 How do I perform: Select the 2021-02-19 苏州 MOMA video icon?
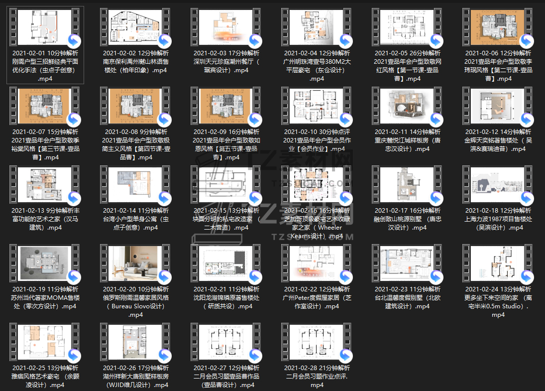click(45, 263)
